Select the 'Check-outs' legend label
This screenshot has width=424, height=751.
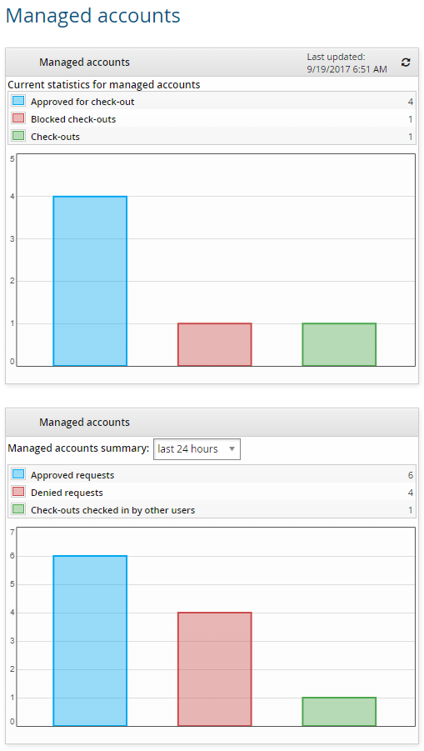56,137
